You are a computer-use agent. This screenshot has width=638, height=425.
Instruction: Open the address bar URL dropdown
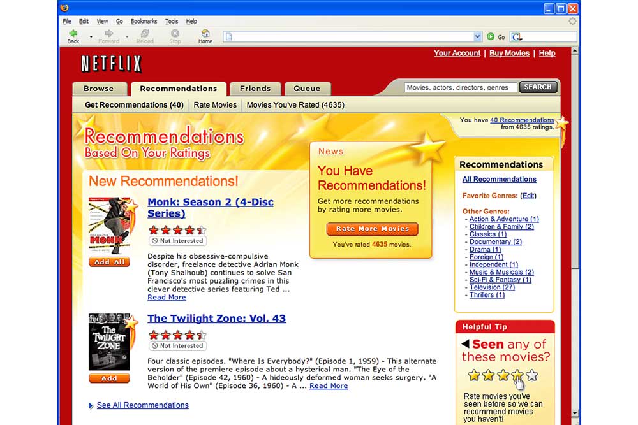tap(478, 37)
